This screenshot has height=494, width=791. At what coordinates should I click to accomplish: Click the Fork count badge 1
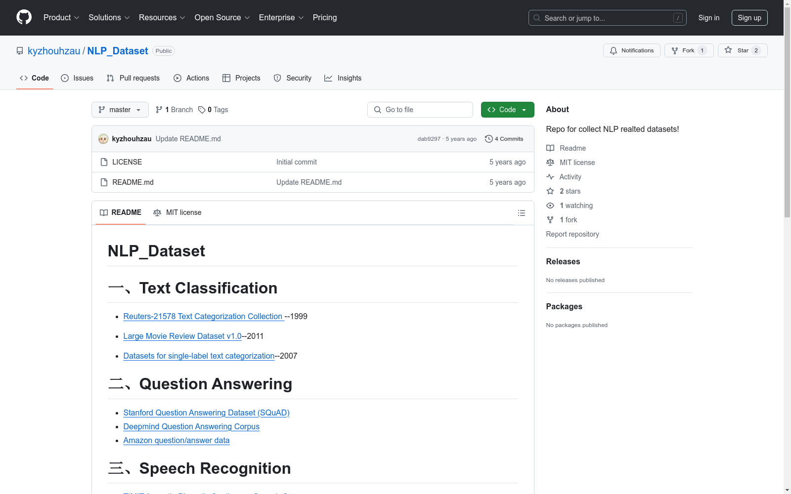pyautogui.click(x=702, y=50)
